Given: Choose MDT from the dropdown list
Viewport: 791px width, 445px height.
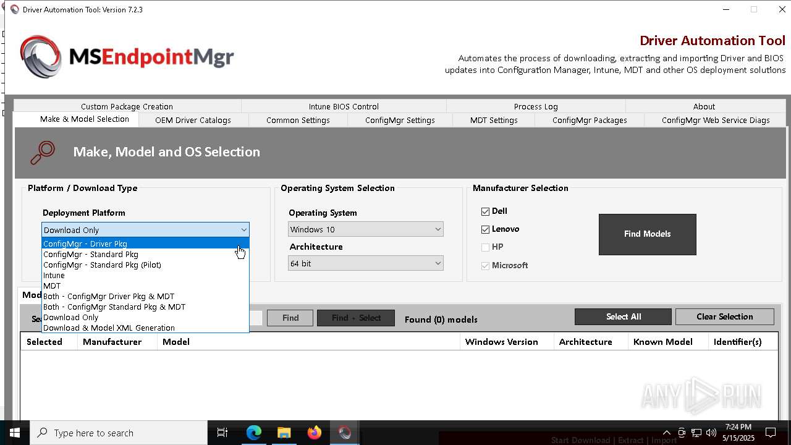Looking at the screenshot, I should 145,286.
